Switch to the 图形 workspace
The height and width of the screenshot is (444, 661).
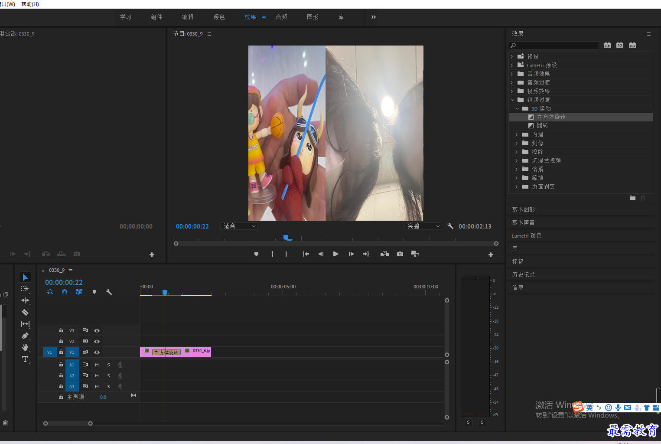click(313, 17)
